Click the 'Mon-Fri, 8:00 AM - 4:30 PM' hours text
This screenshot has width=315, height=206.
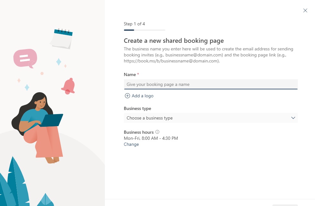tap(151, 138)
